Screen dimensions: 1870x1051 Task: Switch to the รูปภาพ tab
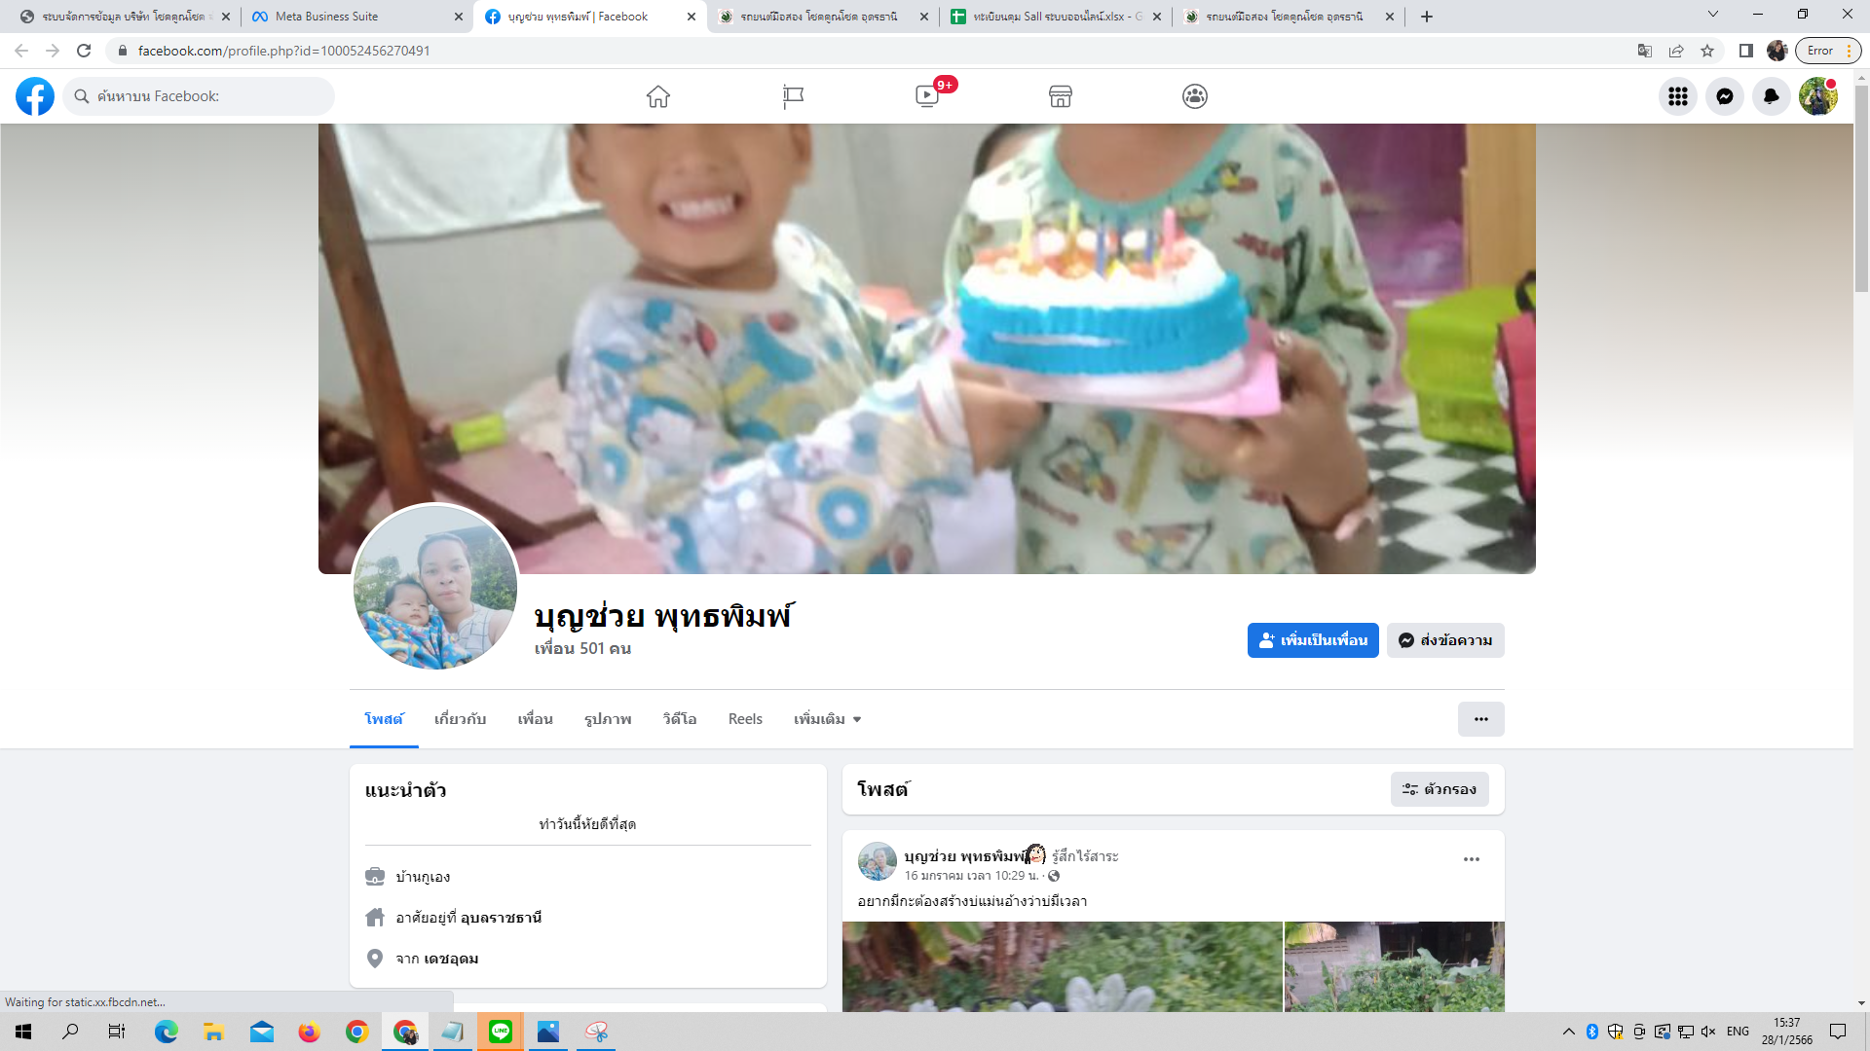608,719
